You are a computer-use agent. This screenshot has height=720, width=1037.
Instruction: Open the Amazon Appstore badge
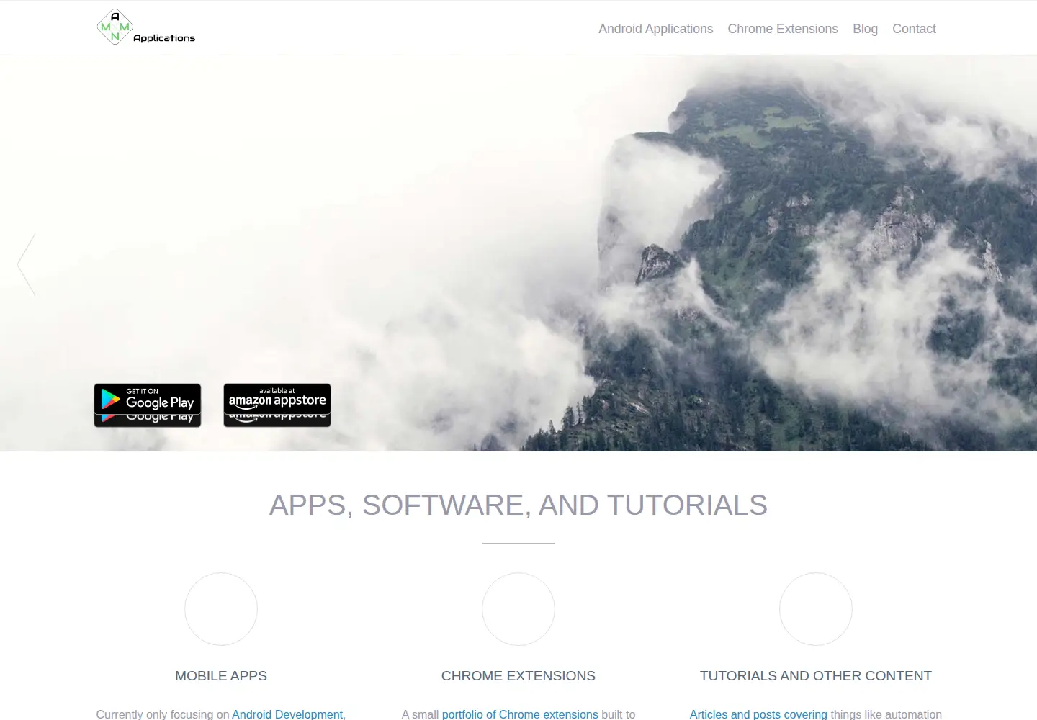277,398
